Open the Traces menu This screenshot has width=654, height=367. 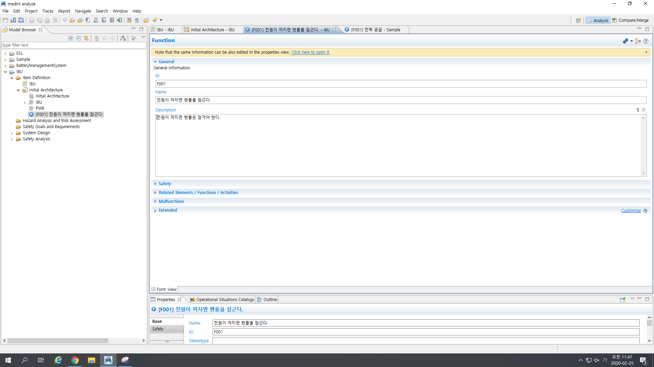pos(48,11)
